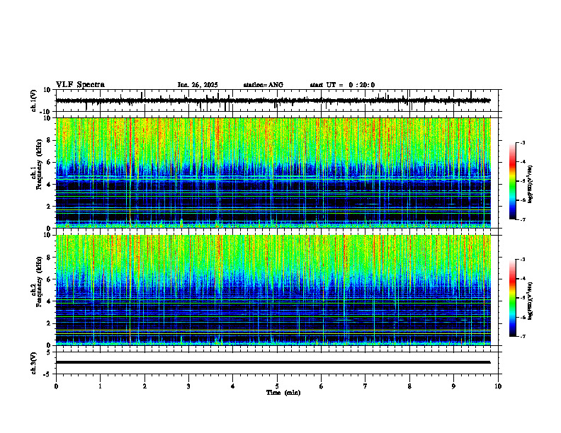Click tick label "6" on the time axis
The height and width of the screenshot is (433, 561).
click(322, 386)
